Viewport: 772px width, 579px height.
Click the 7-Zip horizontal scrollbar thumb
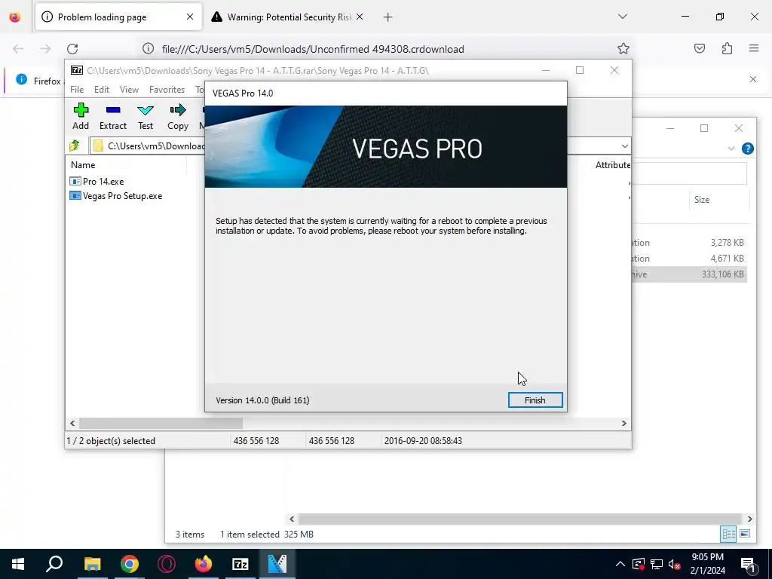click(161, 424)
